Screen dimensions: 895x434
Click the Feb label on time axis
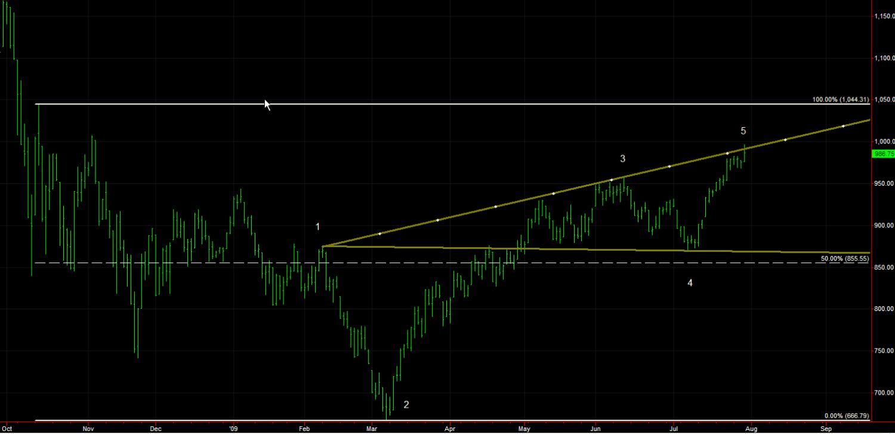pos(305,429)
